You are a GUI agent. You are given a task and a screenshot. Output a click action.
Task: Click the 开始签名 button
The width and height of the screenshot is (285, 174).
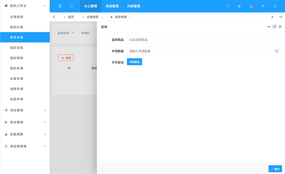[135, 62]
